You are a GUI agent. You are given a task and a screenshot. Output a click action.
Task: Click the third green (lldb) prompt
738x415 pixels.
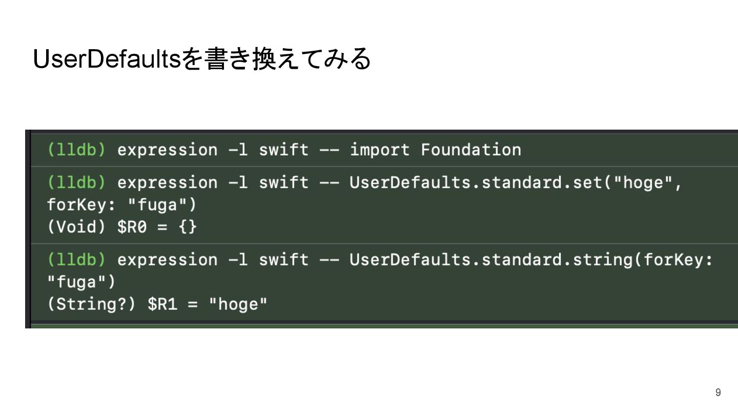click(x=76, y=260)
